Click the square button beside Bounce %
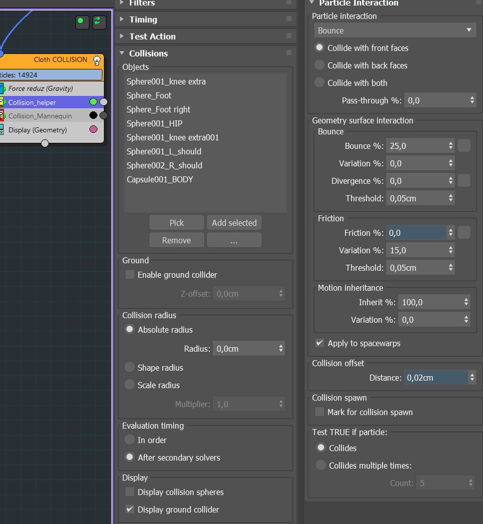The width and height of the screenshot is (483, 524). (x=464, y=146)
